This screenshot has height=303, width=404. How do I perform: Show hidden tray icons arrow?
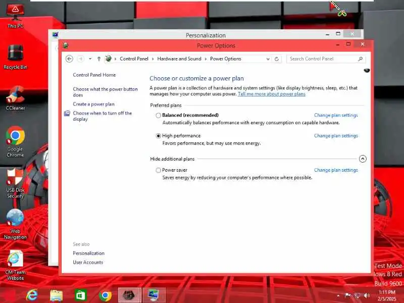[338, 295]
